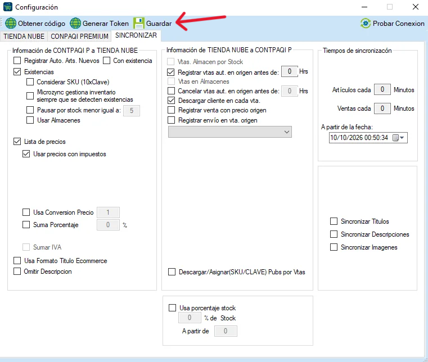The width and height of the screenshot is (428, 362).
Task: Enable Omitir Descripcion checkbox
Action: [x=17, y=271]
